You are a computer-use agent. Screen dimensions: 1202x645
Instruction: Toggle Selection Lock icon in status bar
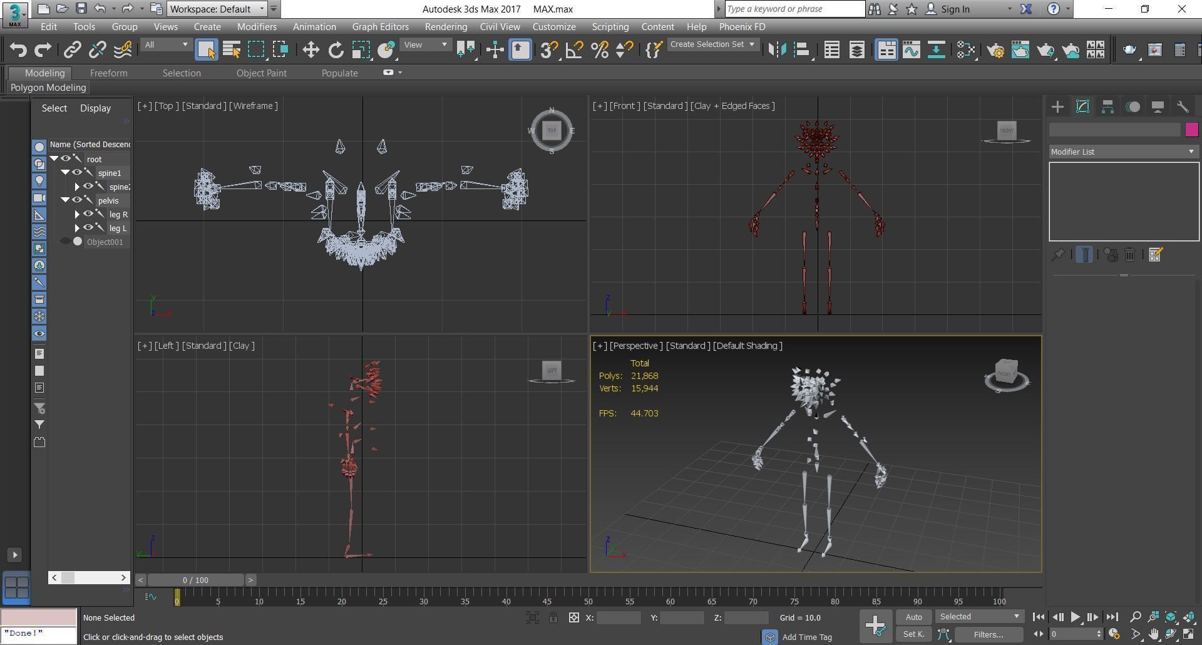pos(553,617)
